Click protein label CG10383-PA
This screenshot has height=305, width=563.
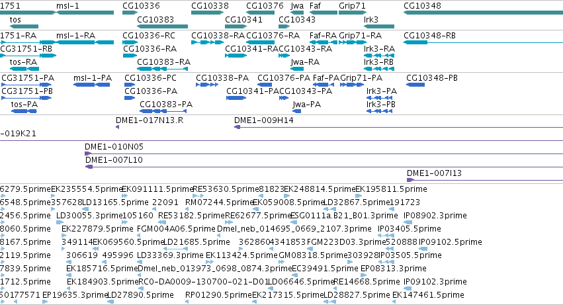coord(166,104)
